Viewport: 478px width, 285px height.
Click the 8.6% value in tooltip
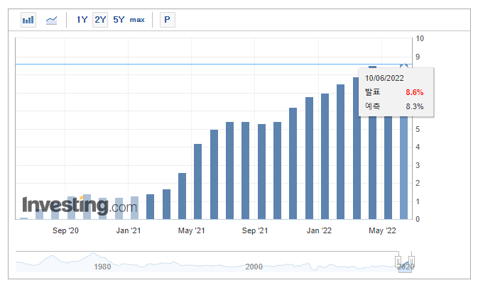tap(414, 92)
